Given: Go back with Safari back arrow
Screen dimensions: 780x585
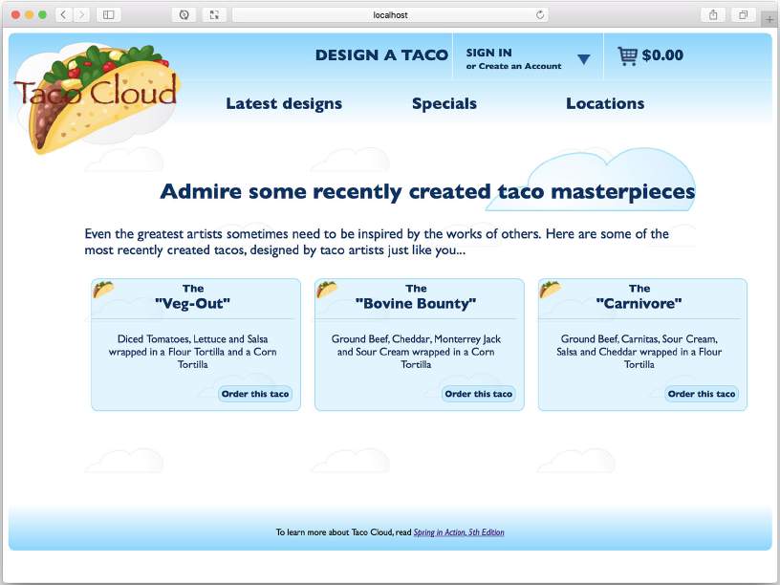Looking at the screenshot, I should (x=63, y=15).
